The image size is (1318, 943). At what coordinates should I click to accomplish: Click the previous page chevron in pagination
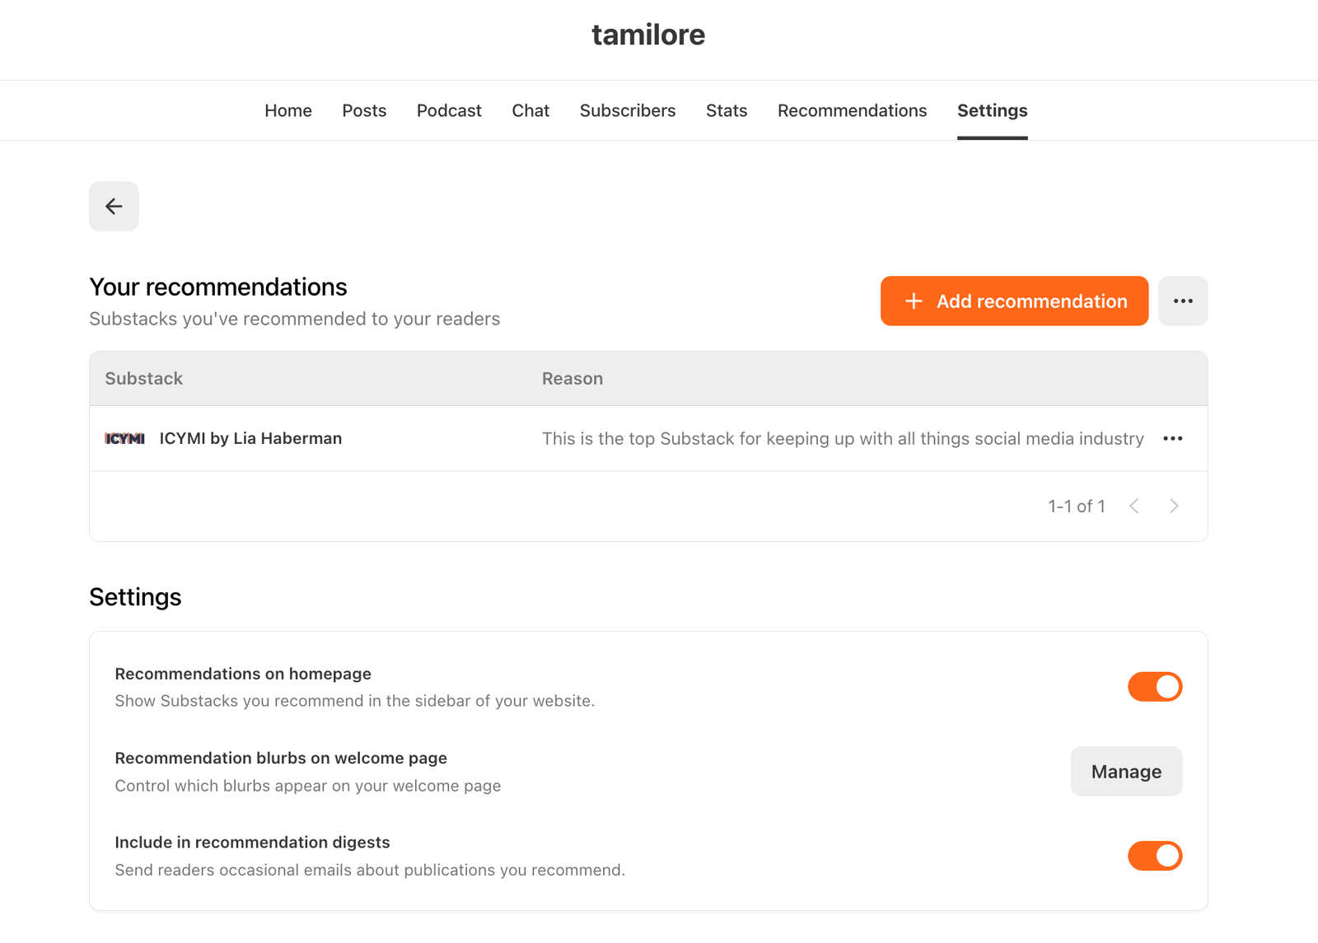pyautogui.click(x=1135, y=506)
